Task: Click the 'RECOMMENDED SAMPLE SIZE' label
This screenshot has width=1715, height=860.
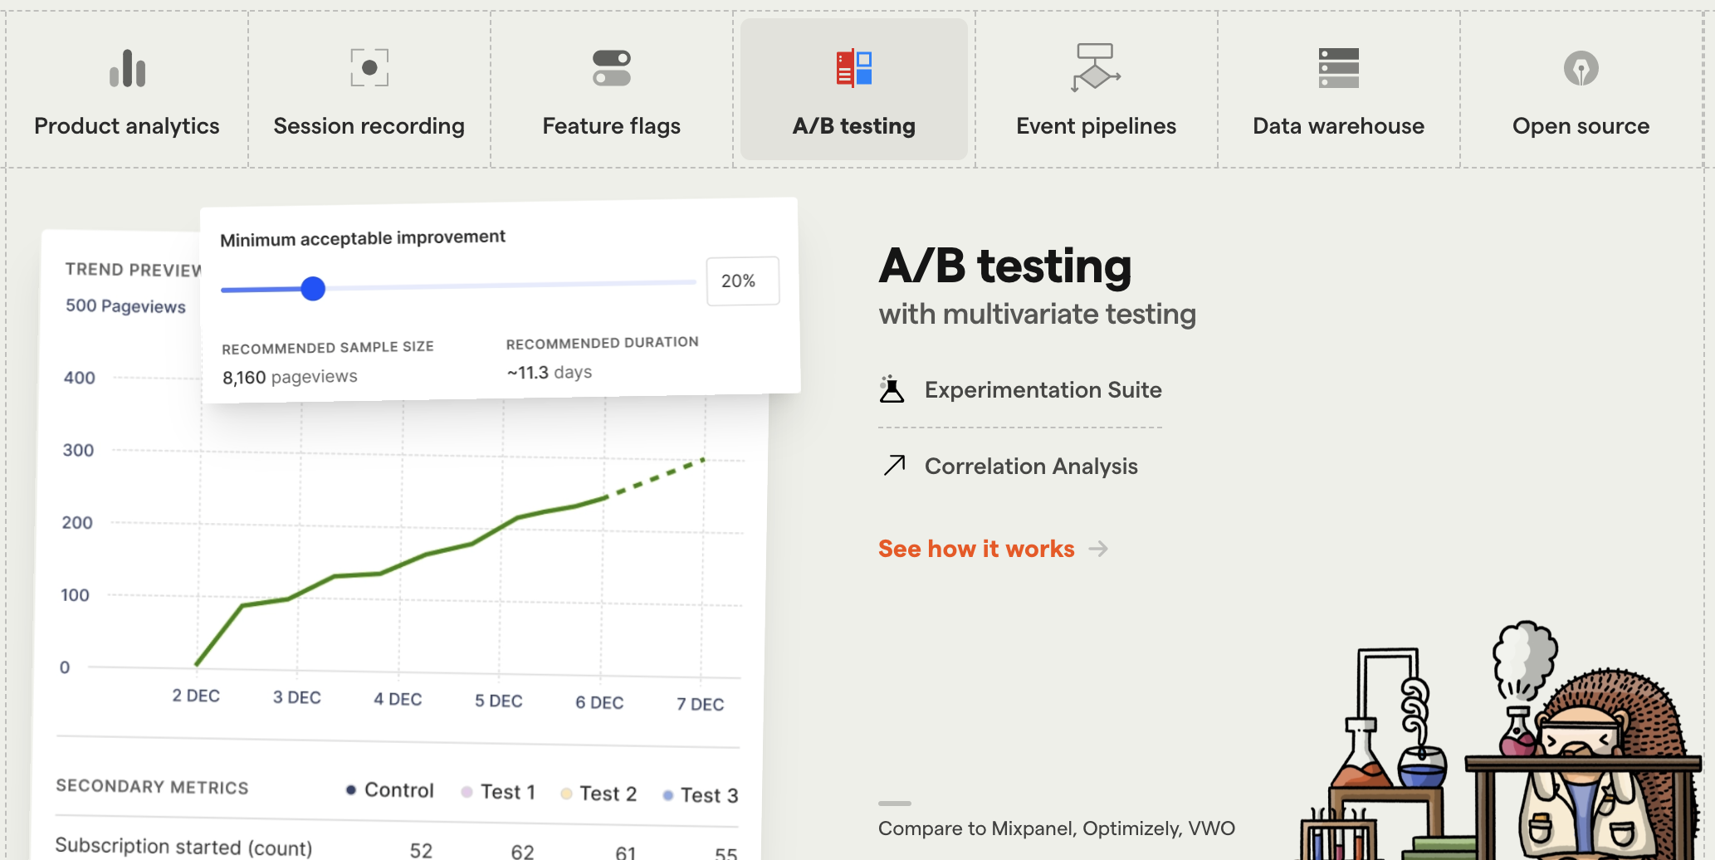Action: (x=328, y=347)
